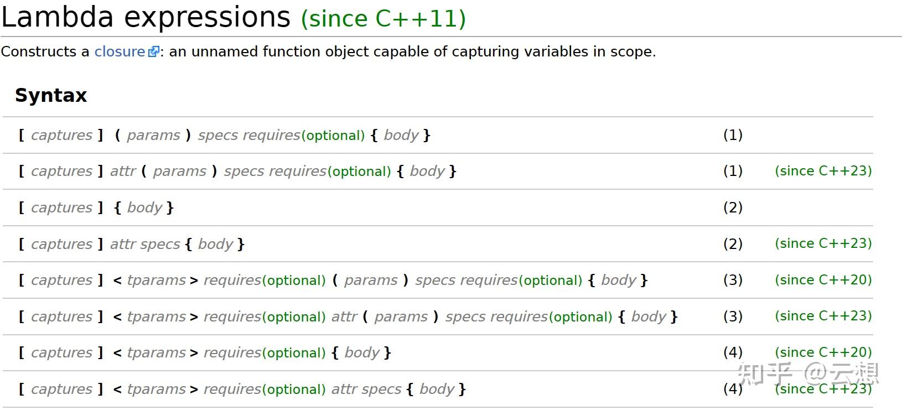This screenshot has width=902, height=410.
Task: Click the Lambda expressions page title
Action: 146,17
